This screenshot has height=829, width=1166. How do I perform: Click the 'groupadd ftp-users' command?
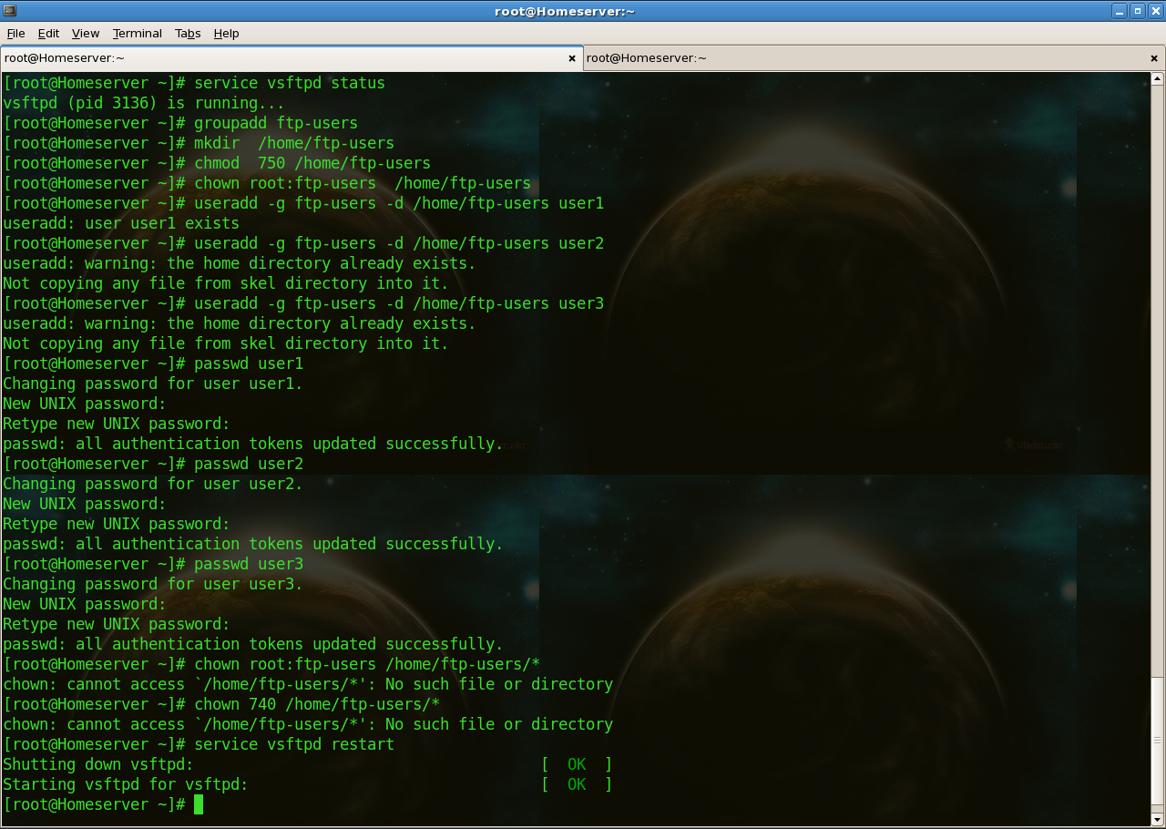click(276, 123)
